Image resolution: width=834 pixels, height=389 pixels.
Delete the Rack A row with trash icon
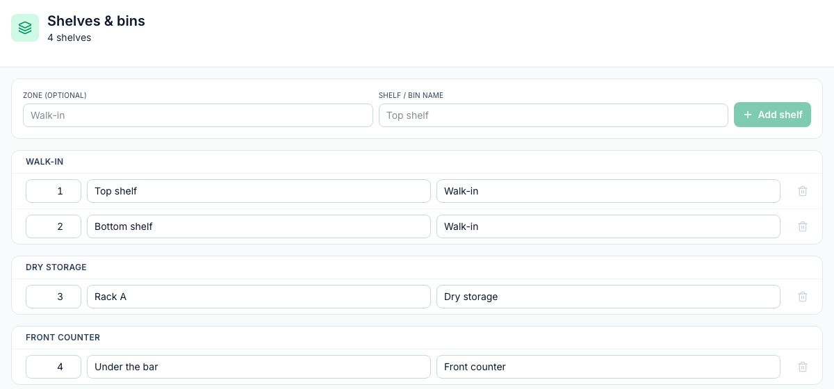click(803, 297)
